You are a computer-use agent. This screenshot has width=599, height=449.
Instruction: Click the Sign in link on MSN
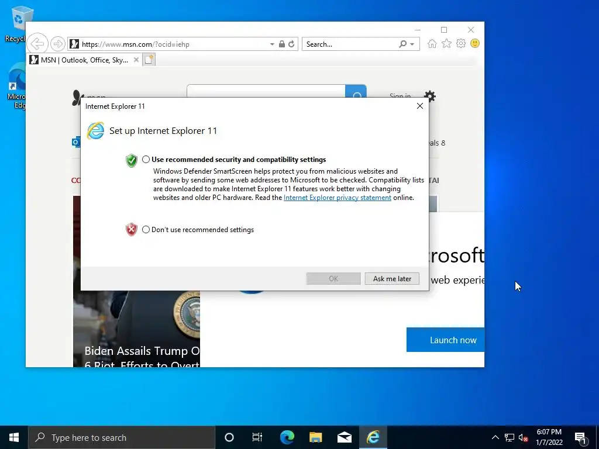[x=400, y=95]
